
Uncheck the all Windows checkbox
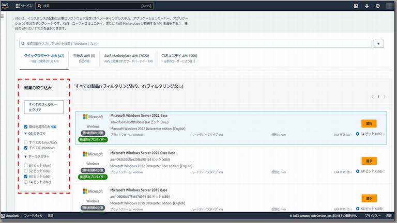(x=25, y=148)
